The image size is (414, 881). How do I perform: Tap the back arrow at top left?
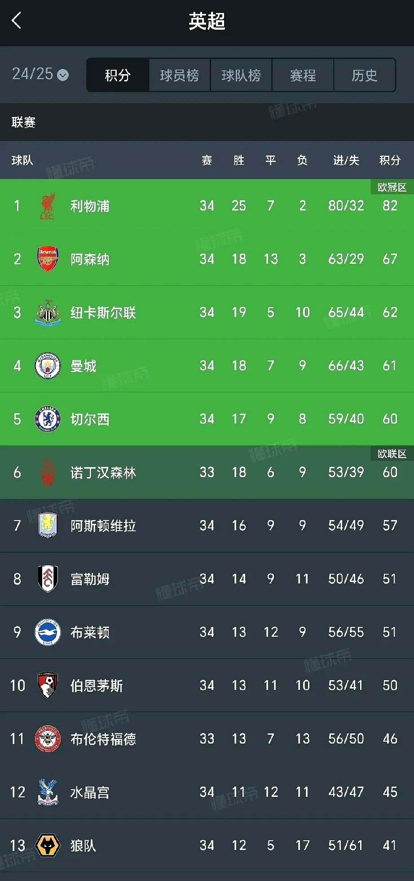(16, 20)
